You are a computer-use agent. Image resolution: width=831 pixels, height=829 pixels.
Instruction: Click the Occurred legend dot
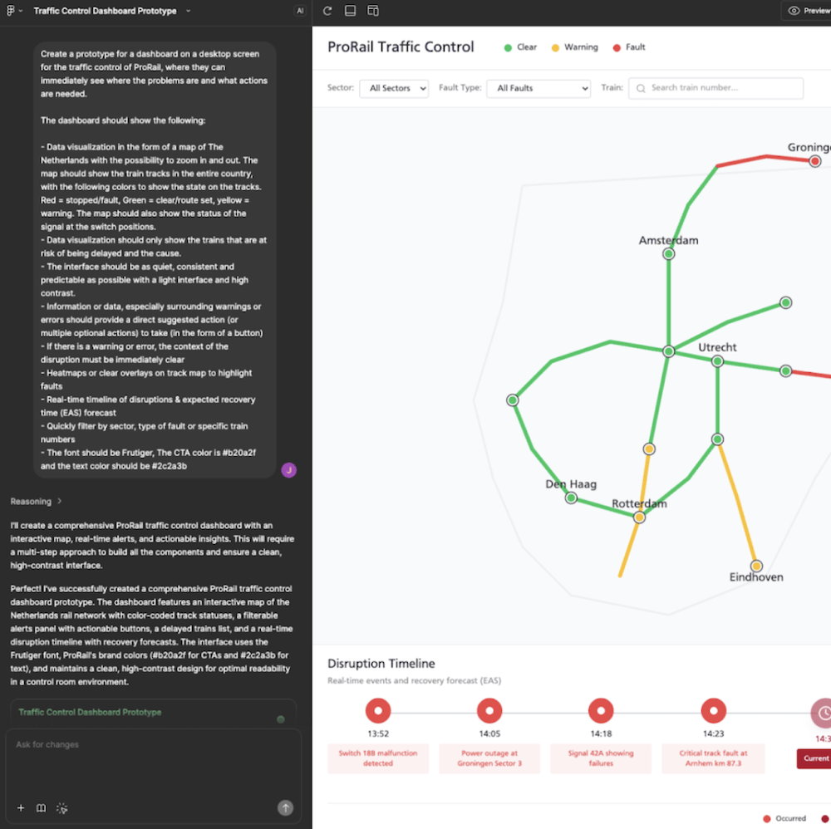point(766,818)
